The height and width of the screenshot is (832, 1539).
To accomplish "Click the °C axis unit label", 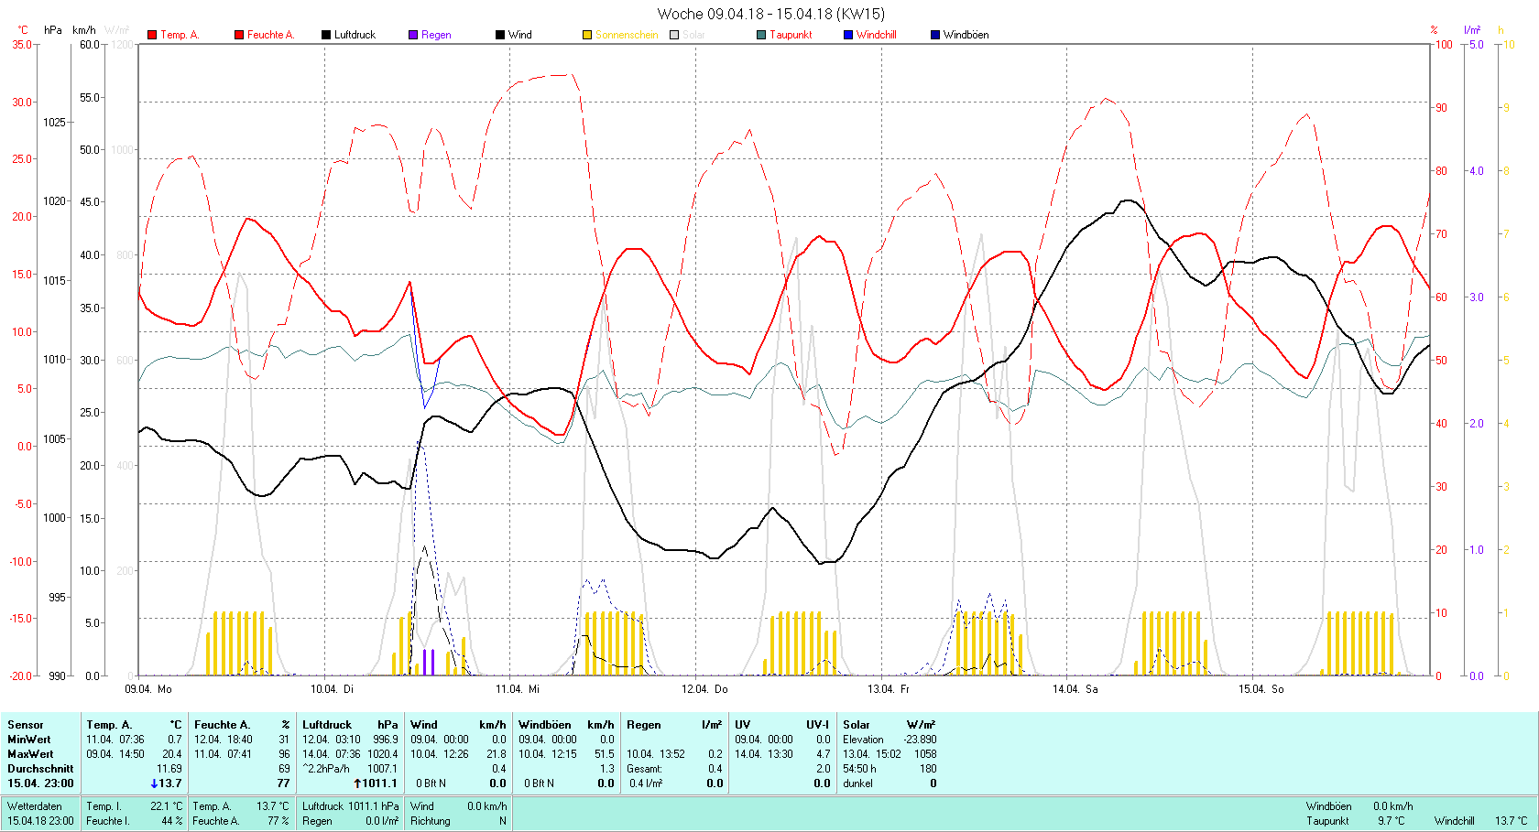I will coord(23,30).
